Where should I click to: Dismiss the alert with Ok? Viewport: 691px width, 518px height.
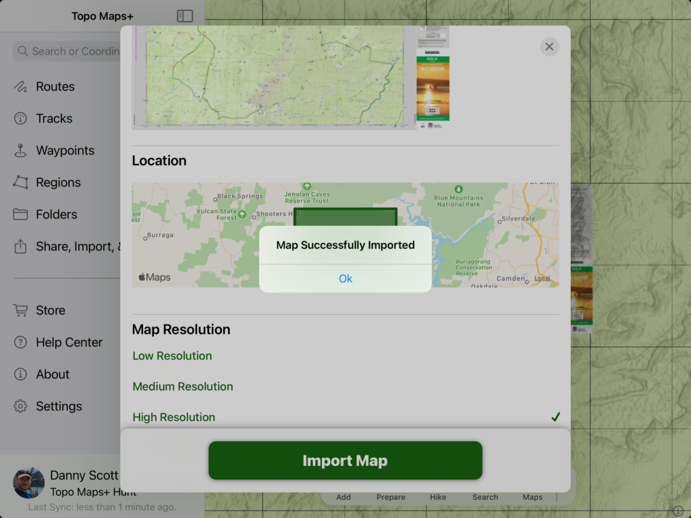[x=345, y=279]
